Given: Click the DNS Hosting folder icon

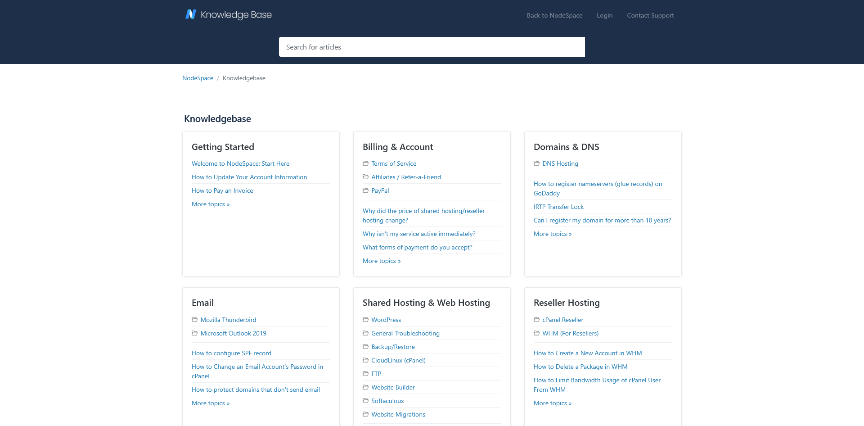Looking at the screenshot, I should point(536,163).
